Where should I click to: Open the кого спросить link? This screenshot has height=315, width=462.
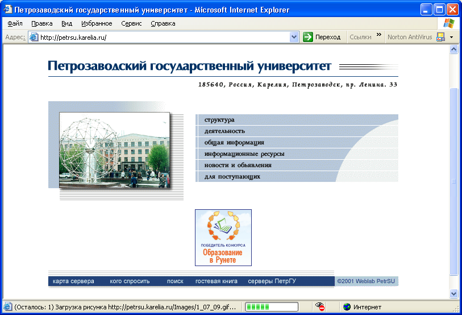[x=130, y=281]
